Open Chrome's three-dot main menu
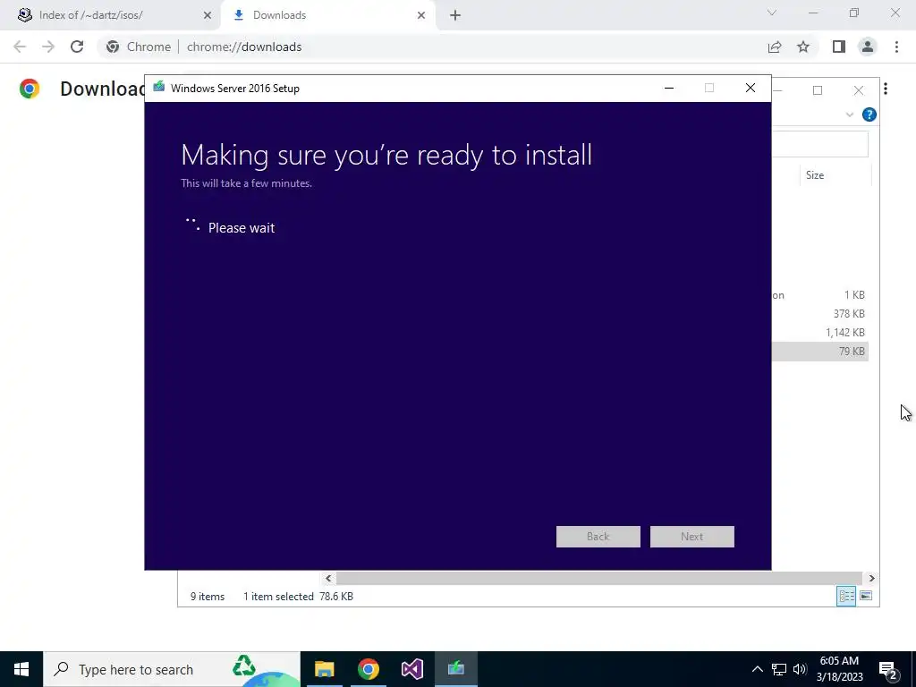916x687 pixels. point(896,47)
